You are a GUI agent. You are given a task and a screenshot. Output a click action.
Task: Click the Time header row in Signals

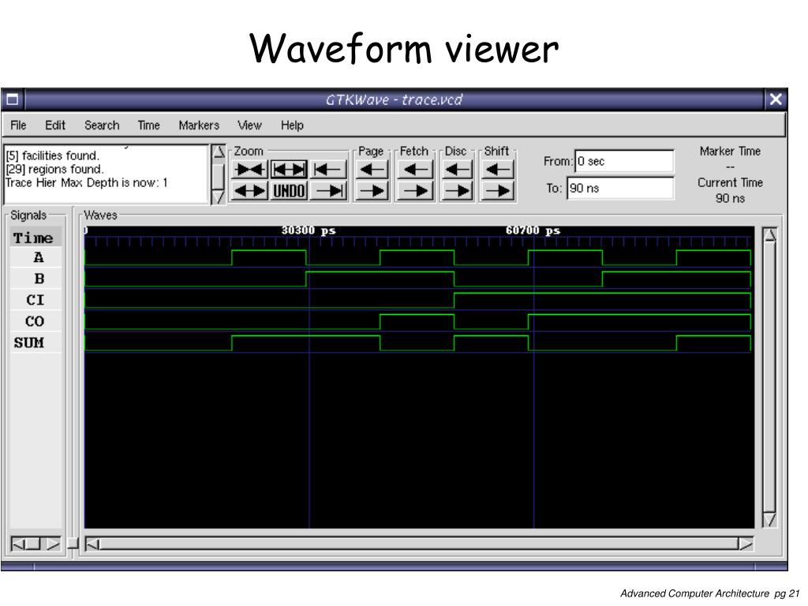[36, 238]
